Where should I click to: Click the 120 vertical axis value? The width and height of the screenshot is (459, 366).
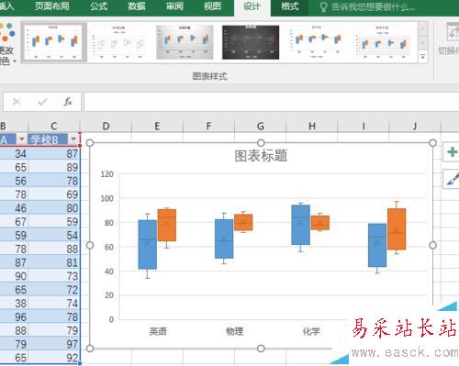107,174
